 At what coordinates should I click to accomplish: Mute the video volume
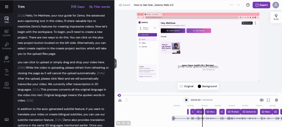261,100
